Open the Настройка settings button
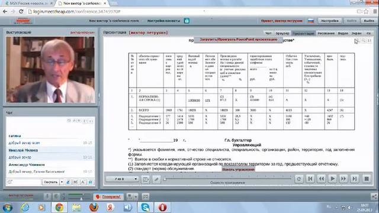Image resolution: width=379 pixels, height=213 pixels. coord(330,21)
